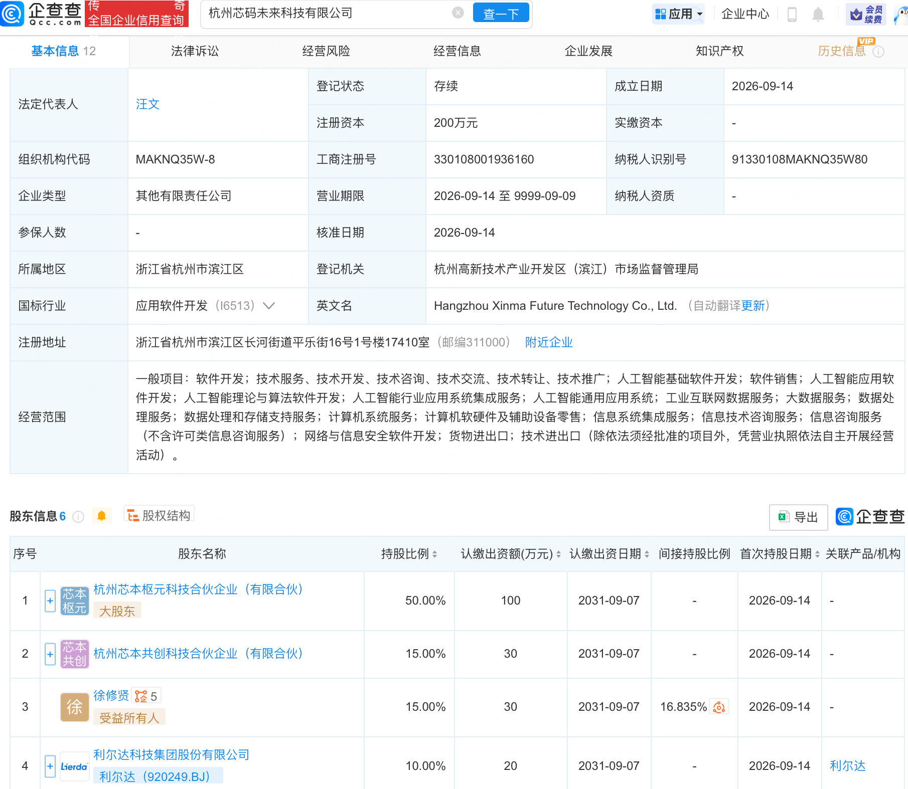Click the info icon beside 股东信息
908x789 pixels.
coord(78,516)
